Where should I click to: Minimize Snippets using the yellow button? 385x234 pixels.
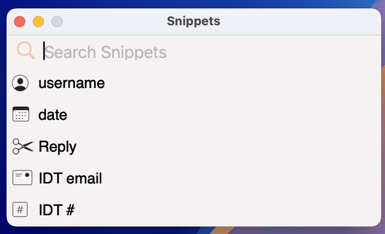pos(38,22)
